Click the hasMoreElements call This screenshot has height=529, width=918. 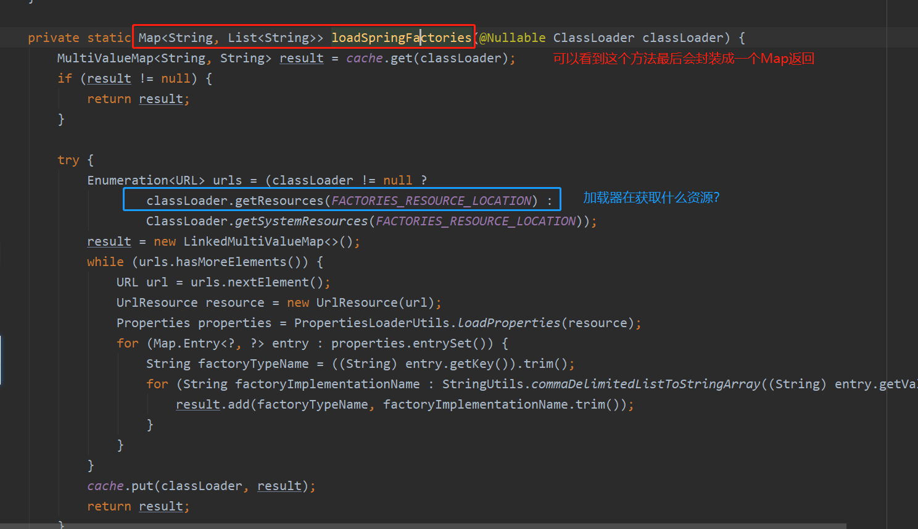pos(231,262)
